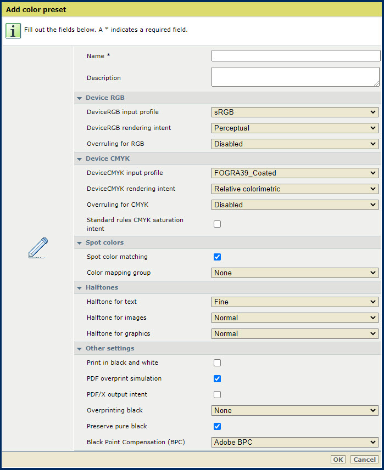Collapse the Halftones section arrow
The height and width of the screenshot is (470, 384).
tap(79, 287)
